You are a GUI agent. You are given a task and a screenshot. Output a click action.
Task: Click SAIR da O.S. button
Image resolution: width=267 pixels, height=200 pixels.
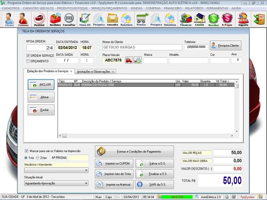155,185
